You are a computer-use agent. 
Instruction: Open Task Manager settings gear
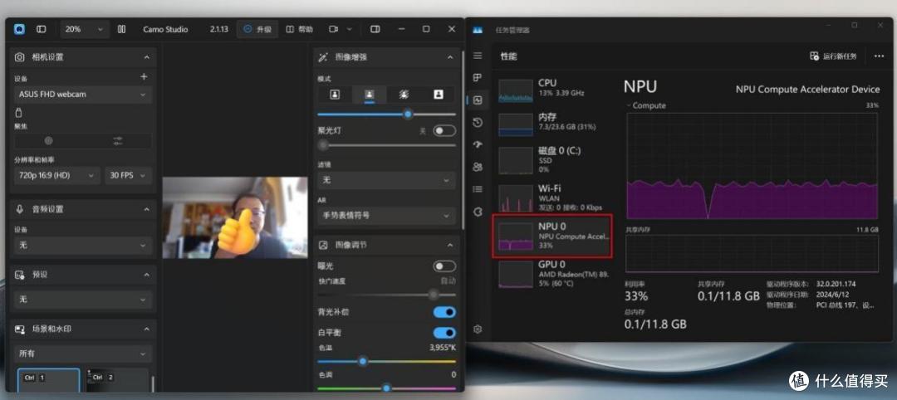(x=478, y=329)
